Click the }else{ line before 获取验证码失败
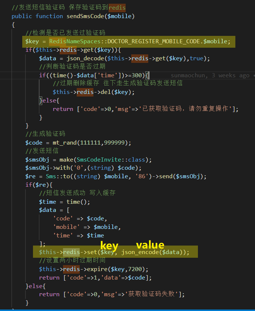Screen dimensions: 255x311 (35, 286)
